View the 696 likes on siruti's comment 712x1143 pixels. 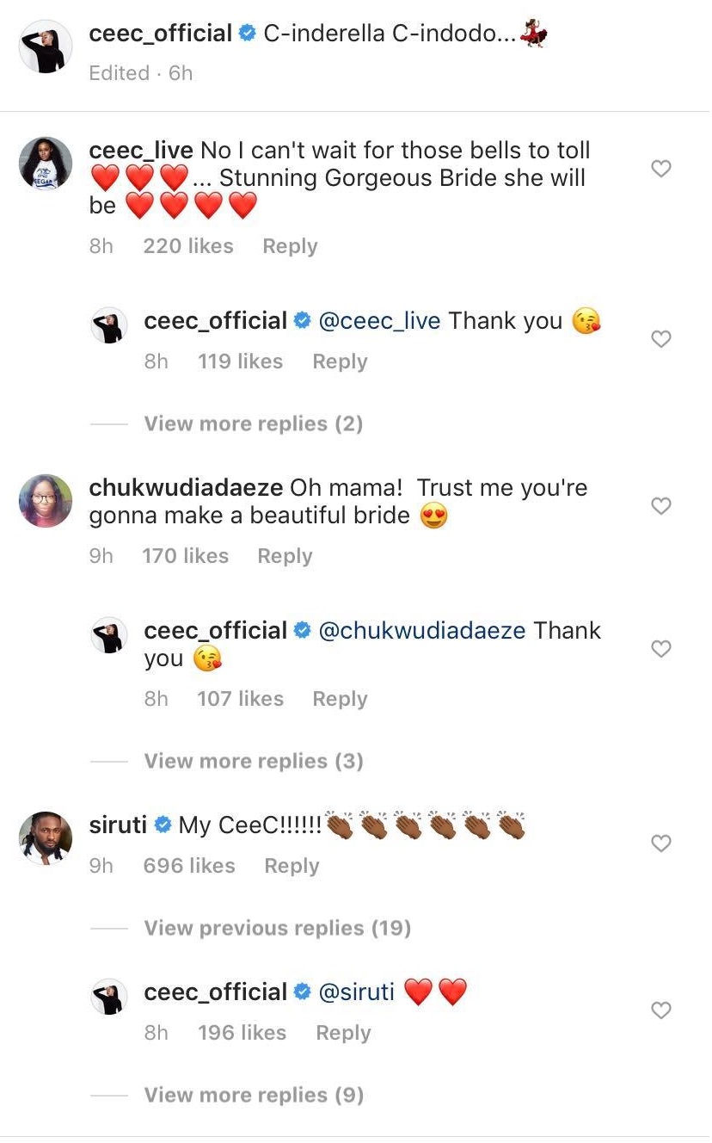189,866
